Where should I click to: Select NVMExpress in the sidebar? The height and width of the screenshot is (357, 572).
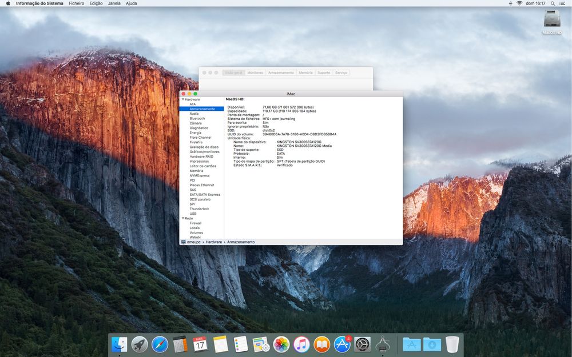(200, 175)
